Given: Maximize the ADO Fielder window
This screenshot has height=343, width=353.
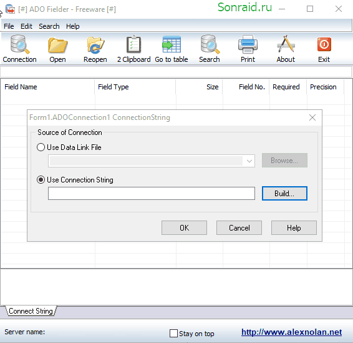Looking at the screenshot, I should 310,9.
